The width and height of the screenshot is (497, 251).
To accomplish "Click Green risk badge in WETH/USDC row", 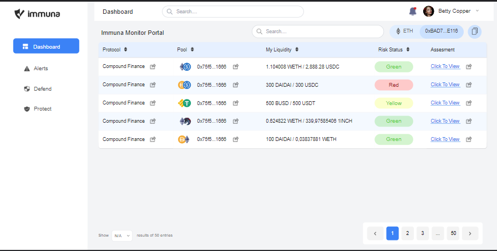I will [x=394, y=67].
